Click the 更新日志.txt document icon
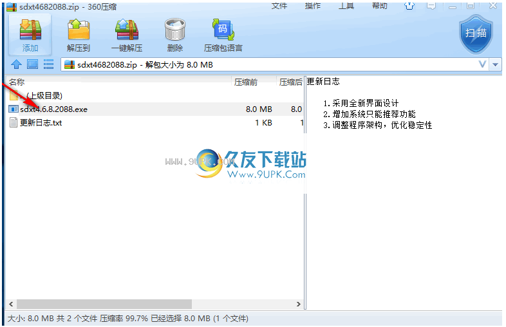The width and height of the screenshot is (506, 327). pyautogui.click(x=14, y=123)
